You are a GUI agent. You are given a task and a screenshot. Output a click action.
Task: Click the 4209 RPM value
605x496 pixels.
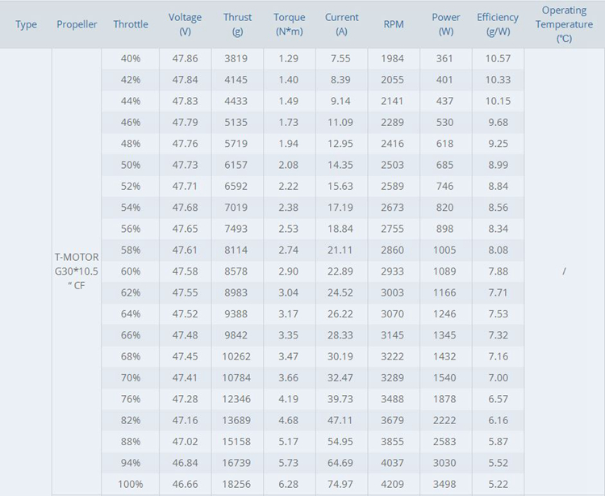(x=394, y=484)
